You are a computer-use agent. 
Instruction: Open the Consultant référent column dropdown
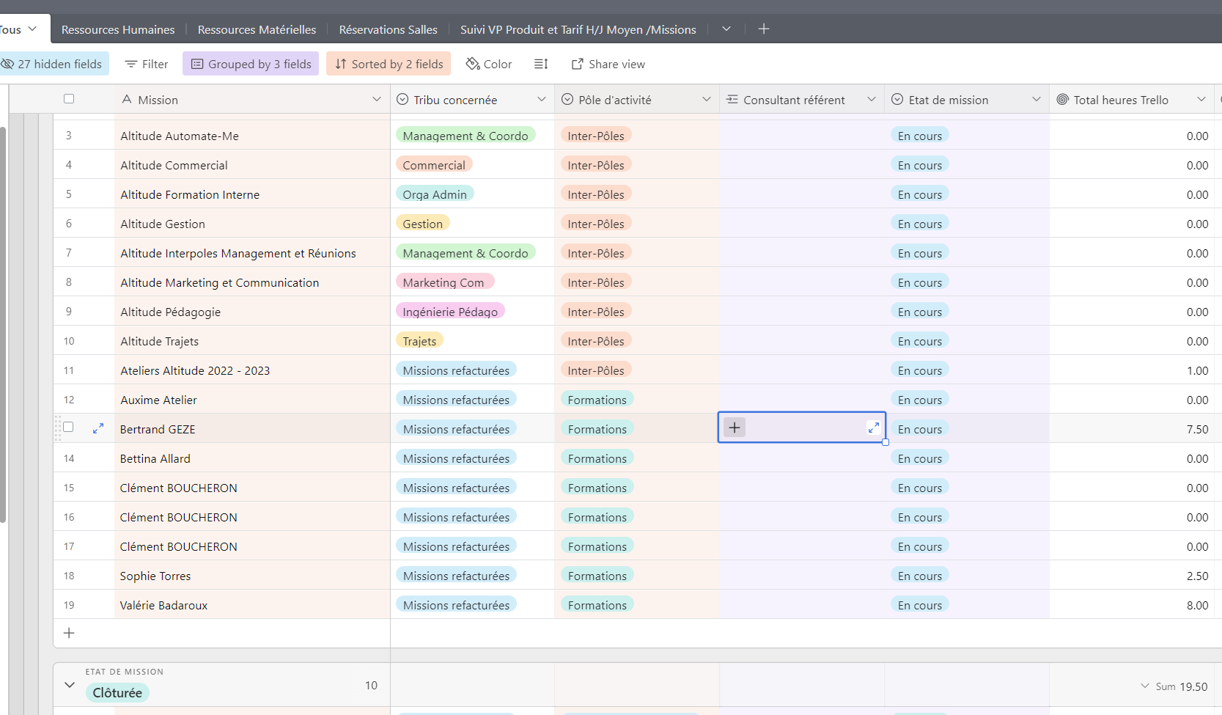872,99
